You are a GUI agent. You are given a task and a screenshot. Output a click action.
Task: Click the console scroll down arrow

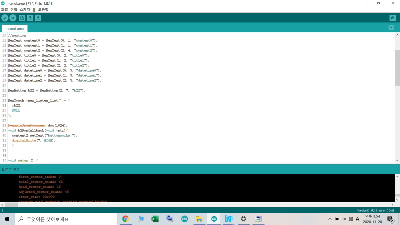tap(397, 200)
